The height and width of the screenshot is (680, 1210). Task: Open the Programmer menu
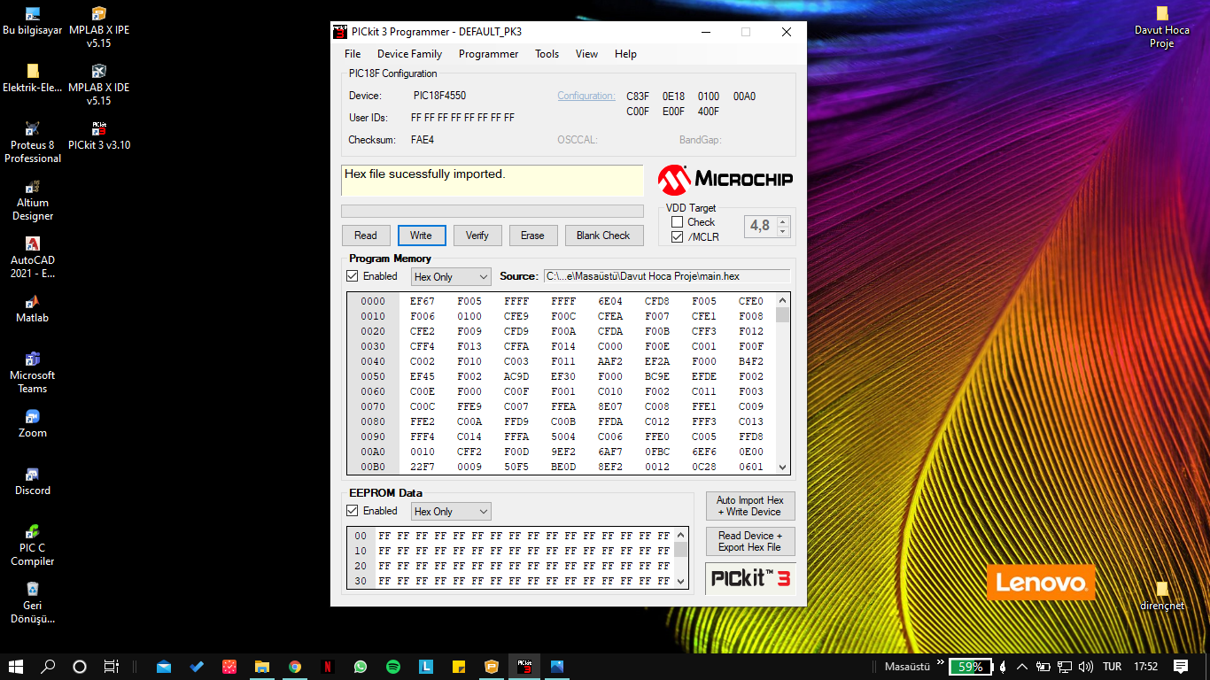tap(488, 54)
